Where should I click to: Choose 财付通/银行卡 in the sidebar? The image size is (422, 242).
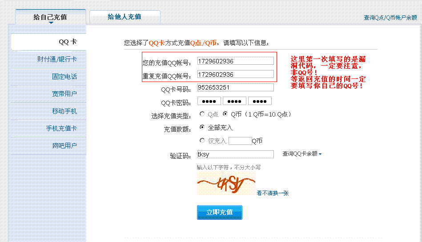(49, 59)
